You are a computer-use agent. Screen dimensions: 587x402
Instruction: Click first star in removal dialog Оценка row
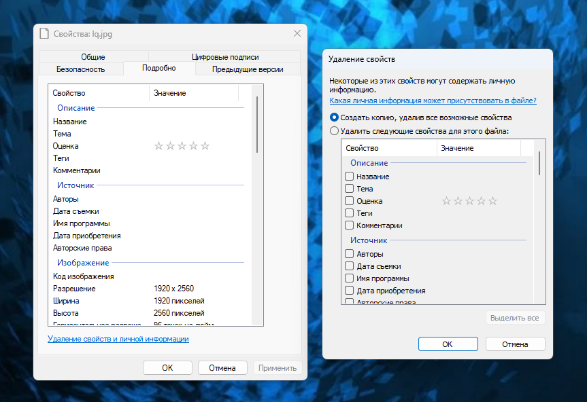[446, 201]
